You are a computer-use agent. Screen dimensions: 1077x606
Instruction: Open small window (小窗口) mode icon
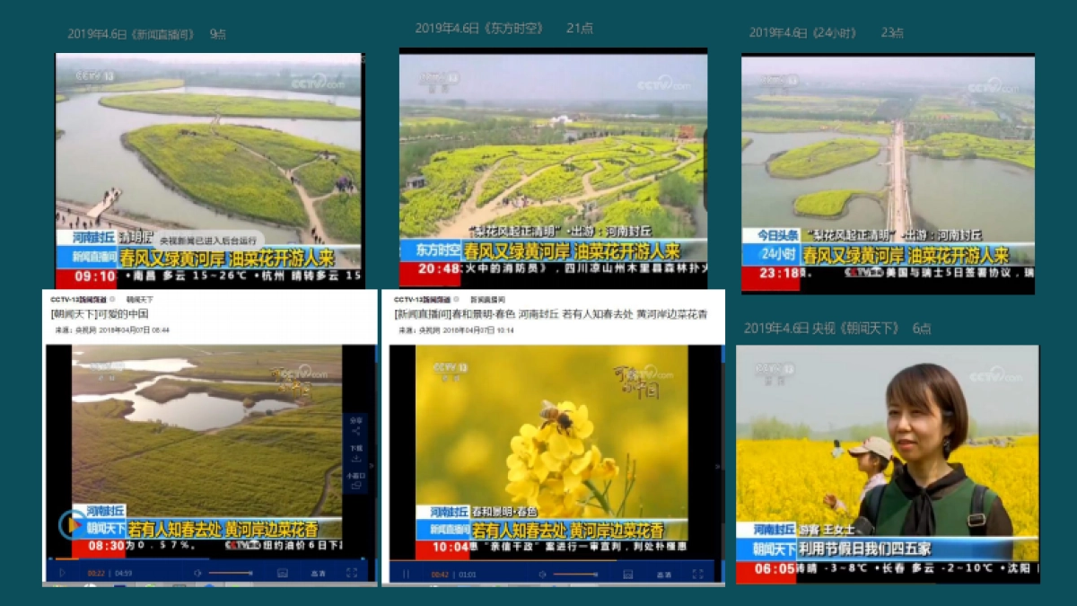coord(355,479)
